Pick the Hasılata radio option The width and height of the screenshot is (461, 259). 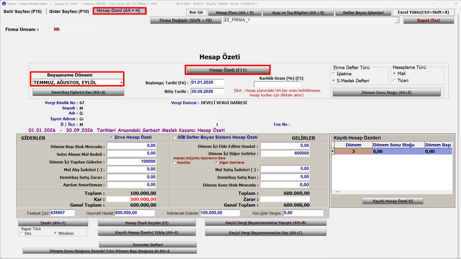pos(175,163)
